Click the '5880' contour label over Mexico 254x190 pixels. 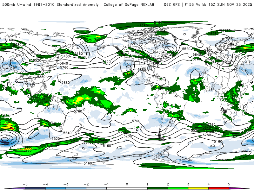click(142, 70)
